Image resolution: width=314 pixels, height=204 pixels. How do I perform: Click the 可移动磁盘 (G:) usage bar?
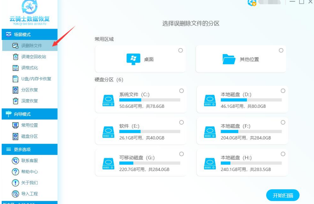[149, 163]
